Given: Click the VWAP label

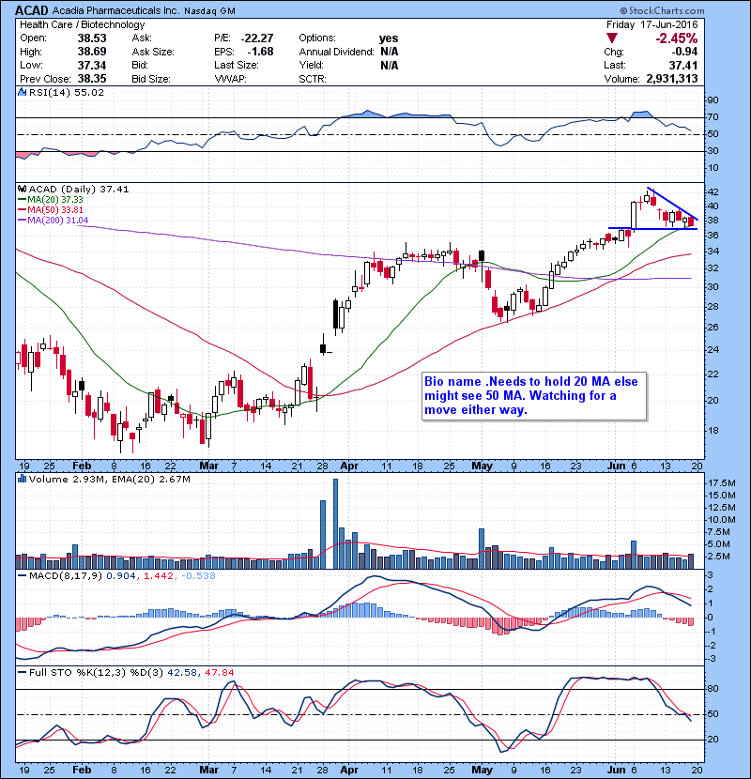Looking at the screenshot, I should pyautogui.click(x=230, y=79).
